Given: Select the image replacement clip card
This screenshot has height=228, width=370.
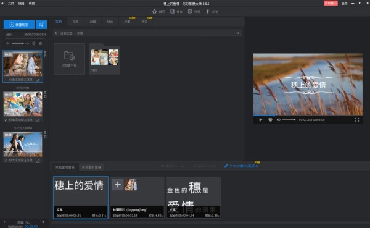Looking at the screenshot, I should (x=137, y=198).
